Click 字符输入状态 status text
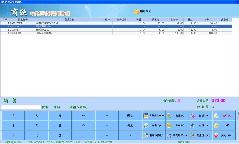239x144 pixels. point(184,142)
